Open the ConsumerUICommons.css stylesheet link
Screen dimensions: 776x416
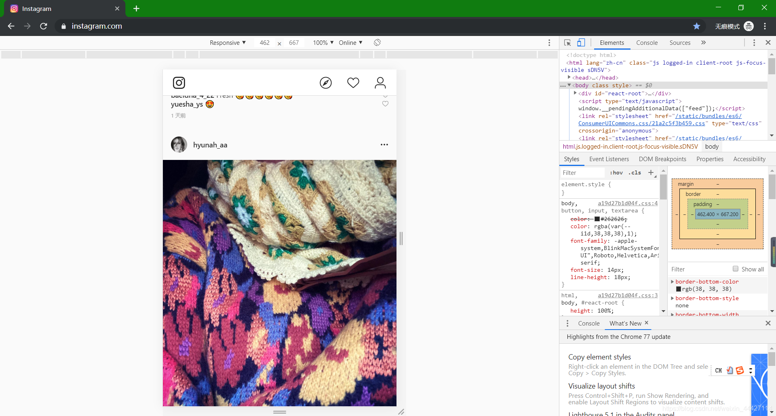pyautogui.click(x=641, y=124)
